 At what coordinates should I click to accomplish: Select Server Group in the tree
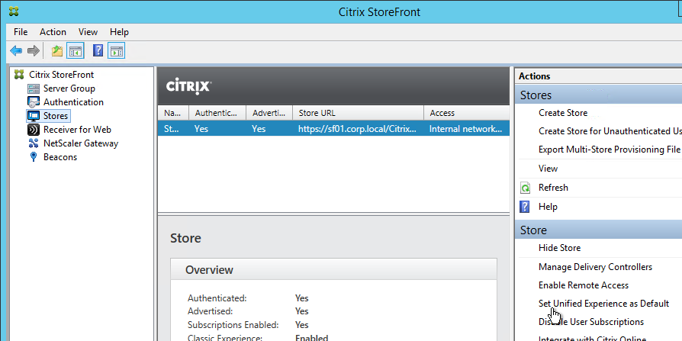[69, 88]
